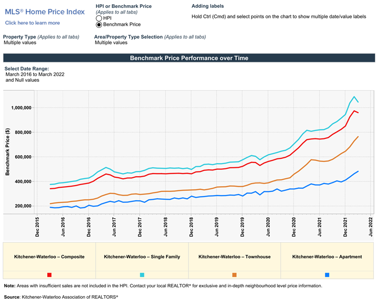Click the endpoint of the orange Townhouse line
This screenshot has width=378, height=302.
pos(358,137)
